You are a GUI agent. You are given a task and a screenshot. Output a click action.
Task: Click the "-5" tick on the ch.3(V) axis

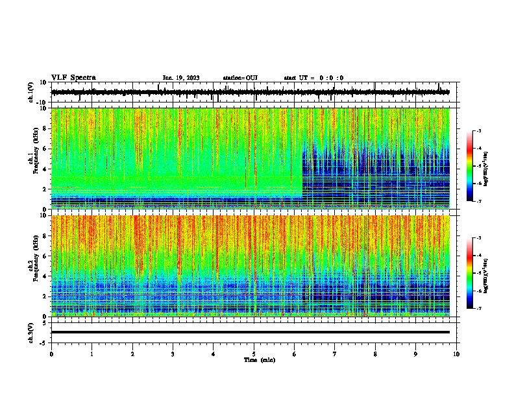(44, 343)
